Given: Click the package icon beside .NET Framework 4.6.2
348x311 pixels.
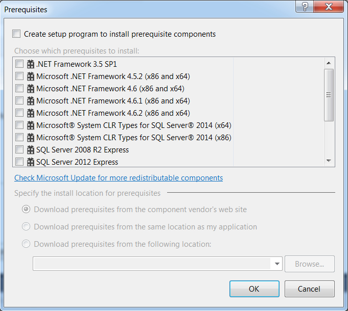Looking at the screenshot, I should pyautogui.click(x=31, y=113).
